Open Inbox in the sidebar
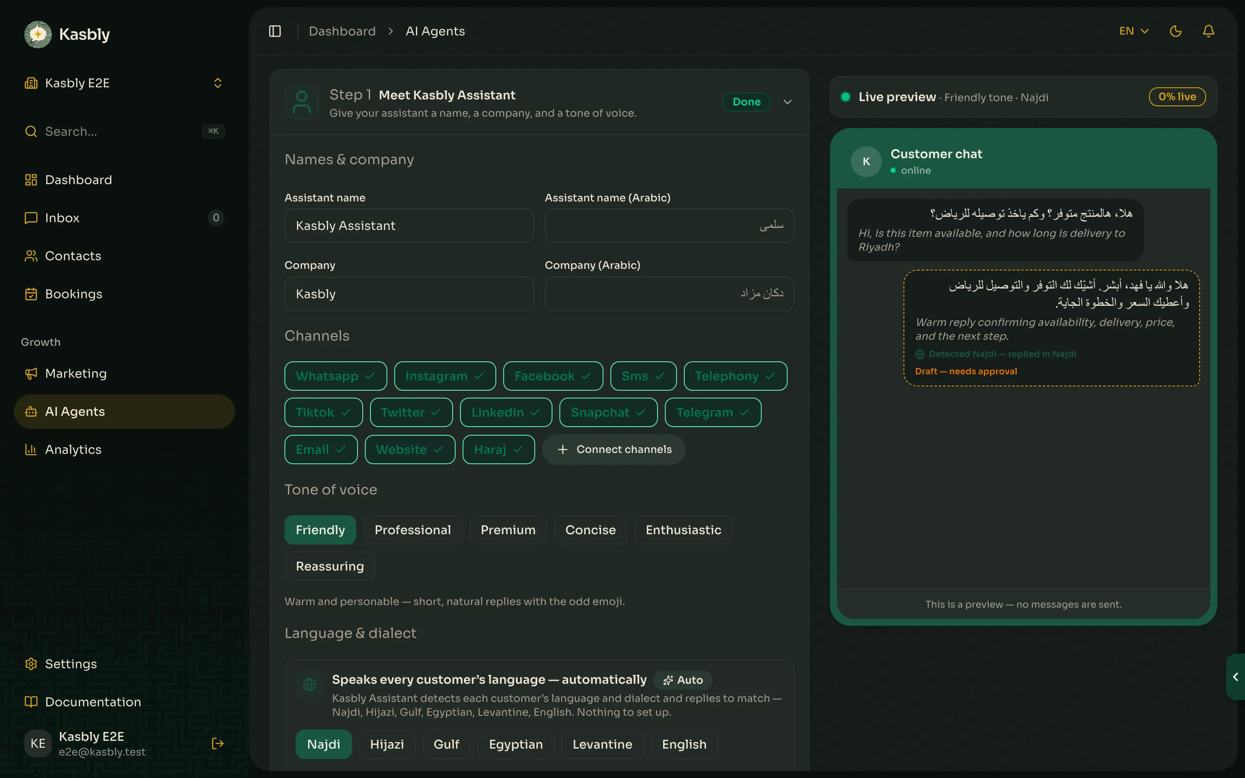Screen dimensions: 1245x778 tap(124, 218)
